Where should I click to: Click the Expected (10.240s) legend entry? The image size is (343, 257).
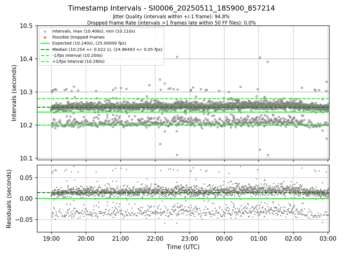(89, 43)
